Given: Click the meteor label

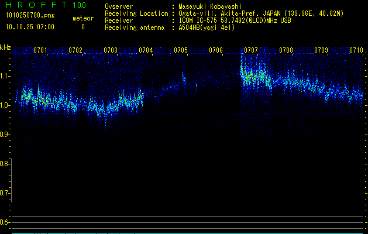Looking at the screenshot, I should [82, 18].
